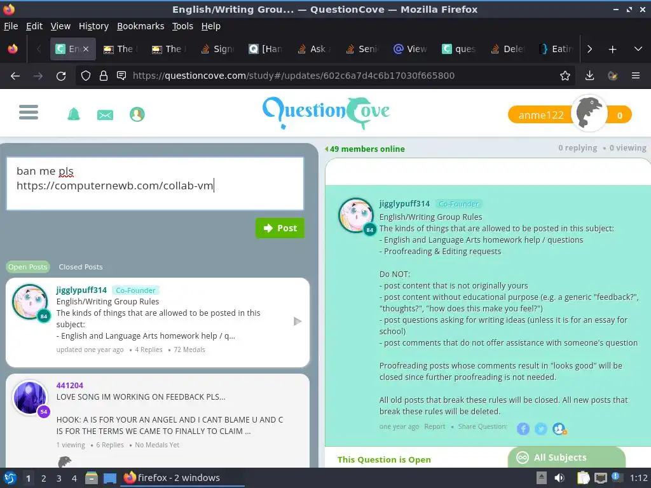Go back to the previous page
This screenshot has height=488, width=651.
(x=15, y=76)
